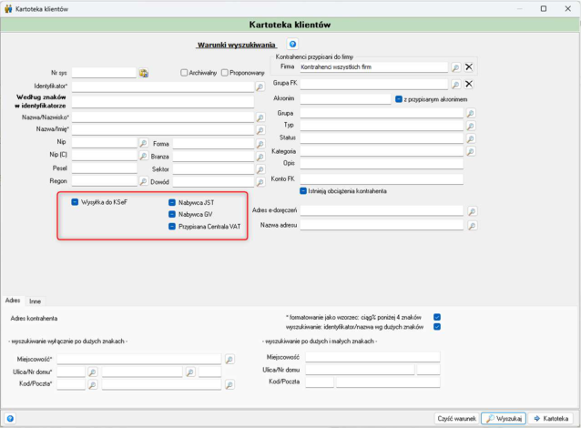The height and width of the screenshot is (428, 581).
Task: Open lookup for the Firma field
Action: (x=455, y=67)
